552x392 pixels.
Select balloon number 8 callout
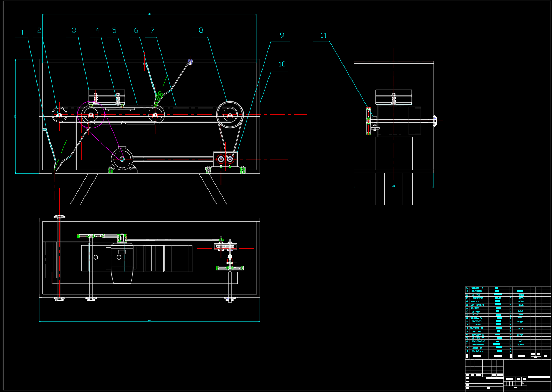pyautogui.click(x=201, y=30)
